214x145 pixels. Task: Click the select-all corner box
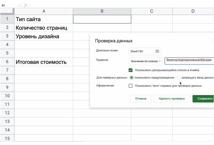tap(7, 11)
